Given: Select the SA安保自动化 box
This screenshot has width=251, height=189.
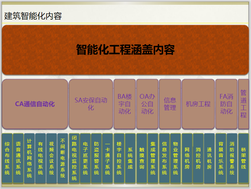Looking at the screenshot, I should [x=91, y=104].
